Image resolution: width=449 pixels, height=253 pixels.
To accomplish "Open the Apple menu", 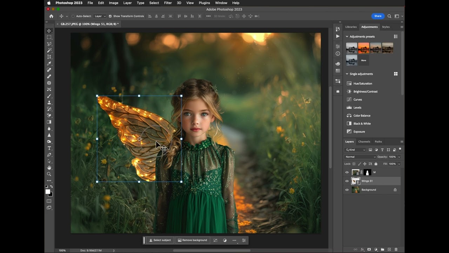I will tap(49, 3).
